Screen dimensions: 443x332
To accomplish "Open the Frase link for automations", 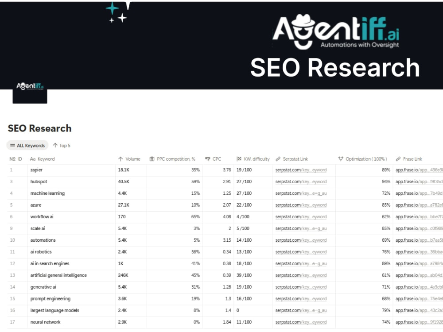I will click(419, 240).
